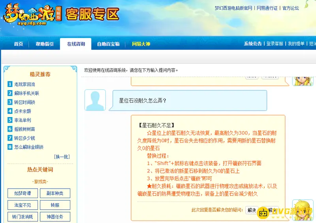The image size is (316, 223).
Task: Click number 7 badge beside 转区多少钱
Action: pos(10,138)
